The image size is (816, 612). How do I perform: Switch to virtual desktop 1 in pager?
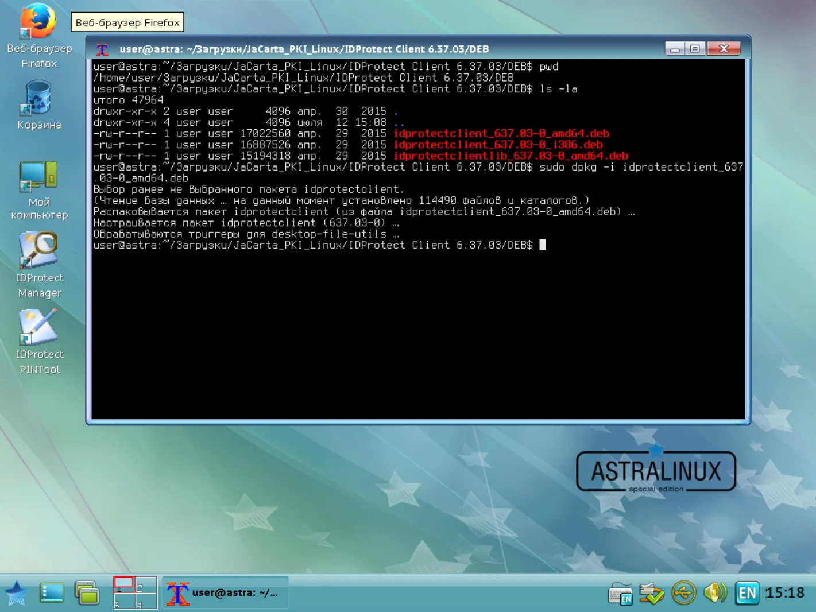point(124,584)
